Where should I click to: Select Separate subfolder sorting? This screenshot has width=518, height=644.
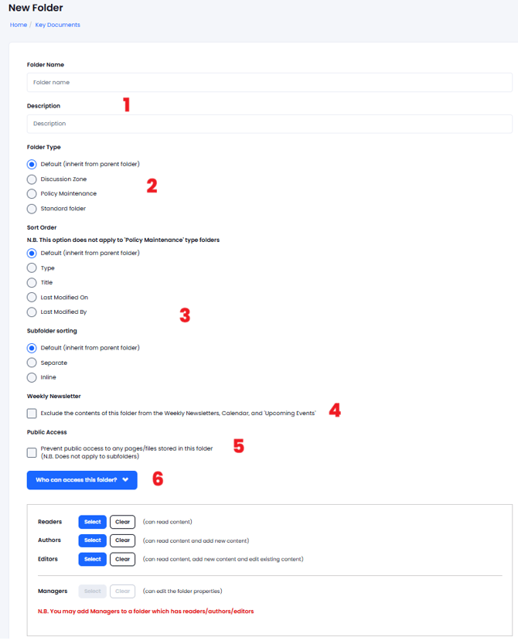point(32,363)
